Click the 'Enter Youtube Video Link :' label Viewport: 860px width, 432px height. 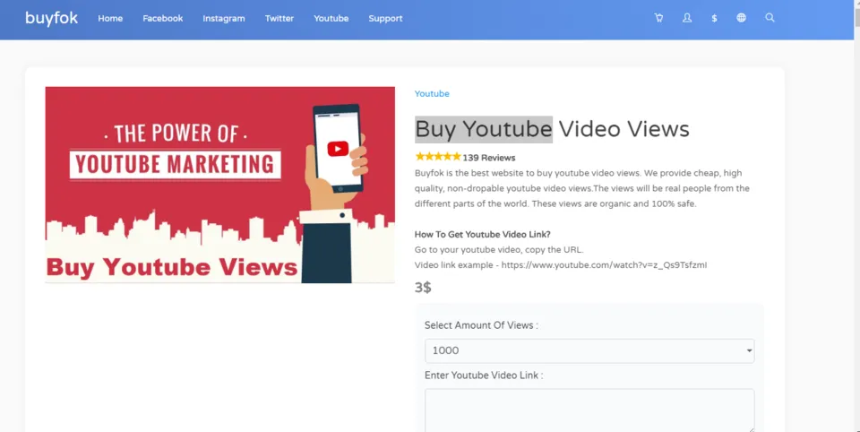point(484,376)
